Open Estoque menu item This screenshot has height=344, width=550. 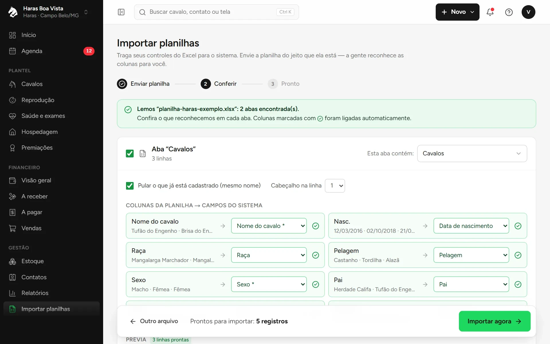tap(52, 261)
